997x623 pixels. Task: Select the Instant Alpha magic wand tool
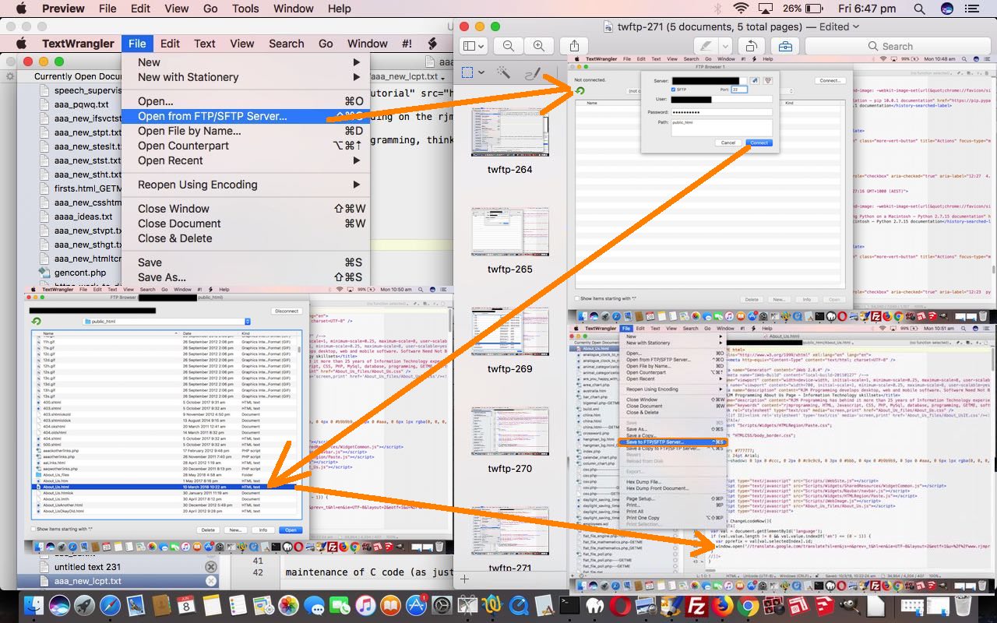tap(503, 72)
